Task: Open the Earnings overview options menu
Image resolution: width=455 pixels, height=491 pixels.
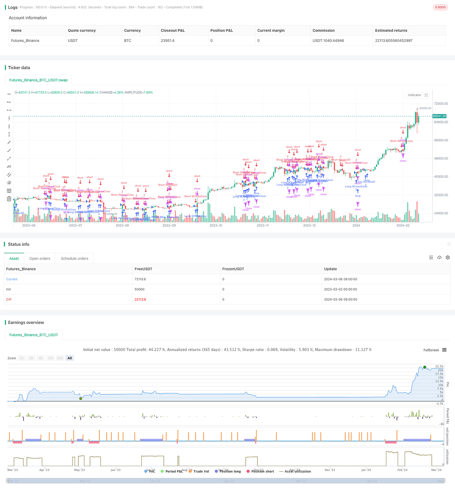Action: click(444, 350)
